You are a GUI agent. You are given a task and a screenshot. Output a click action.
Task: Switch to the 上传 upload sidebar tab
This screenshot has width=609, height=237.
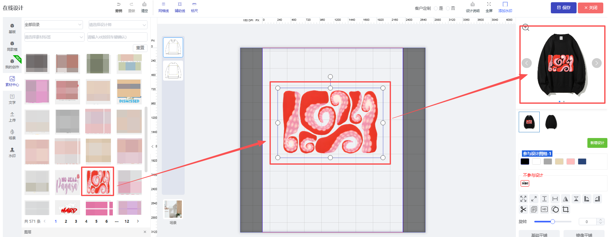12,117
